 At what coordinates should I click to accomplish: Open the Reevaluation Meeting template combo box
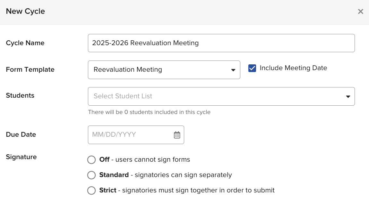point(164,70)
